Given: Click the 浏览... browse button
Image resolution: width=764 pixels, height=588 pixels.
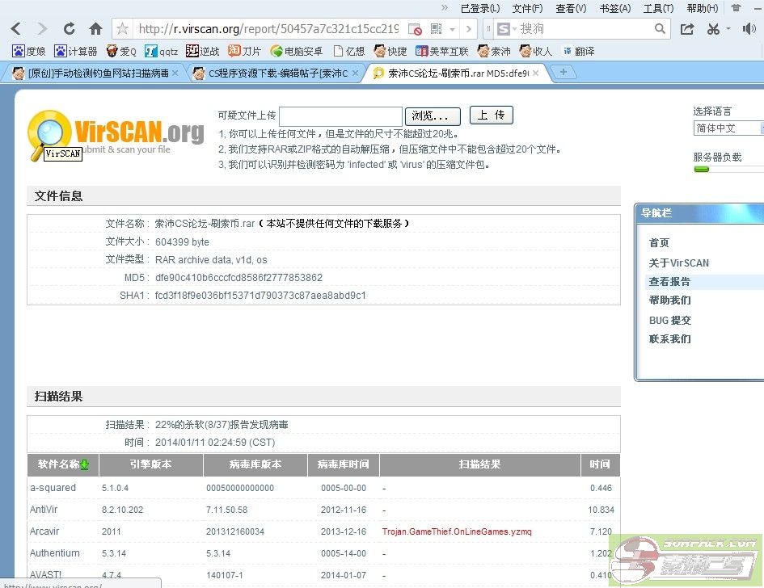Looking at the screenshot, I should pyautogui.click(x=433, y=116).
